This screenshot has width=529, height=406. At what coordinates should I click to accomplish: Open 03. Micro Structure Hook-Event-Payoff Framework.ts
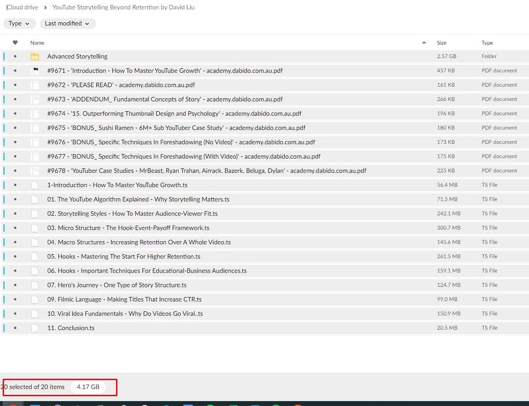coord(128,228)
